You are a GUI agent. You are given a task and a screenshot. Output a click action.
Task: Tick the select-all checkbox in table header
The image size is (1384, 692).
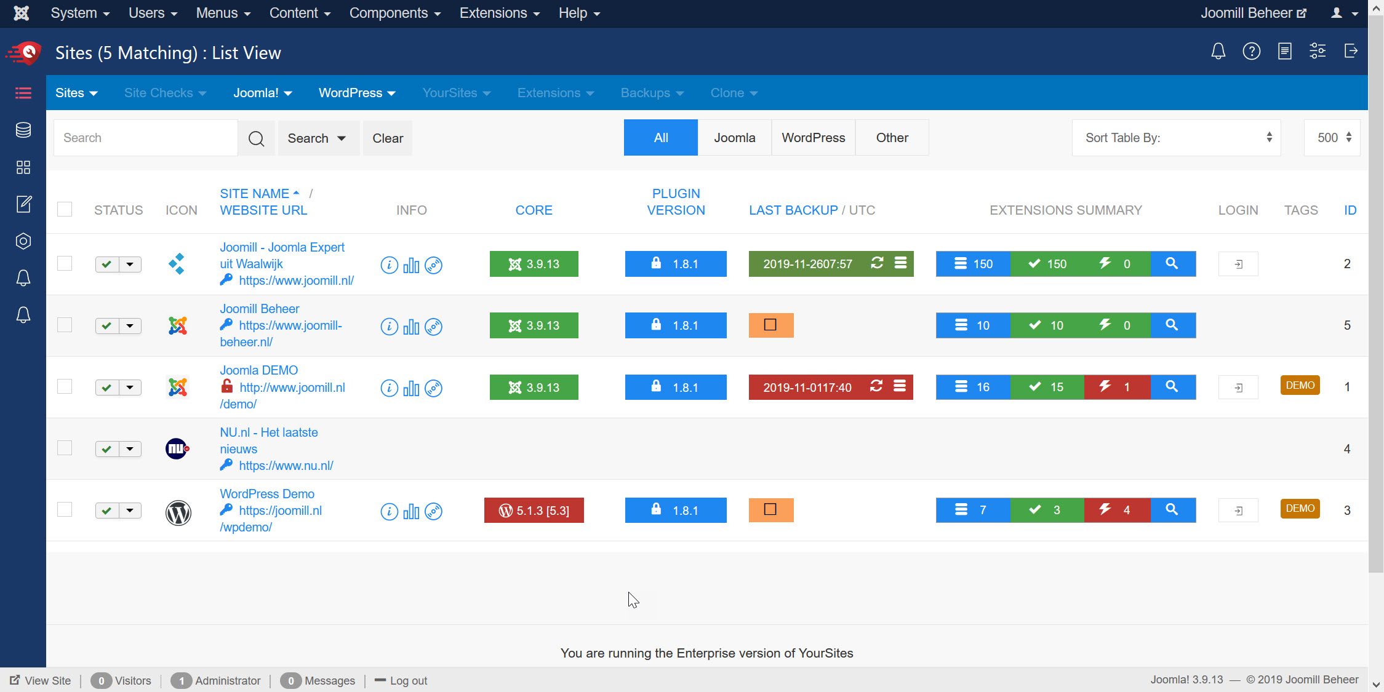65,210
